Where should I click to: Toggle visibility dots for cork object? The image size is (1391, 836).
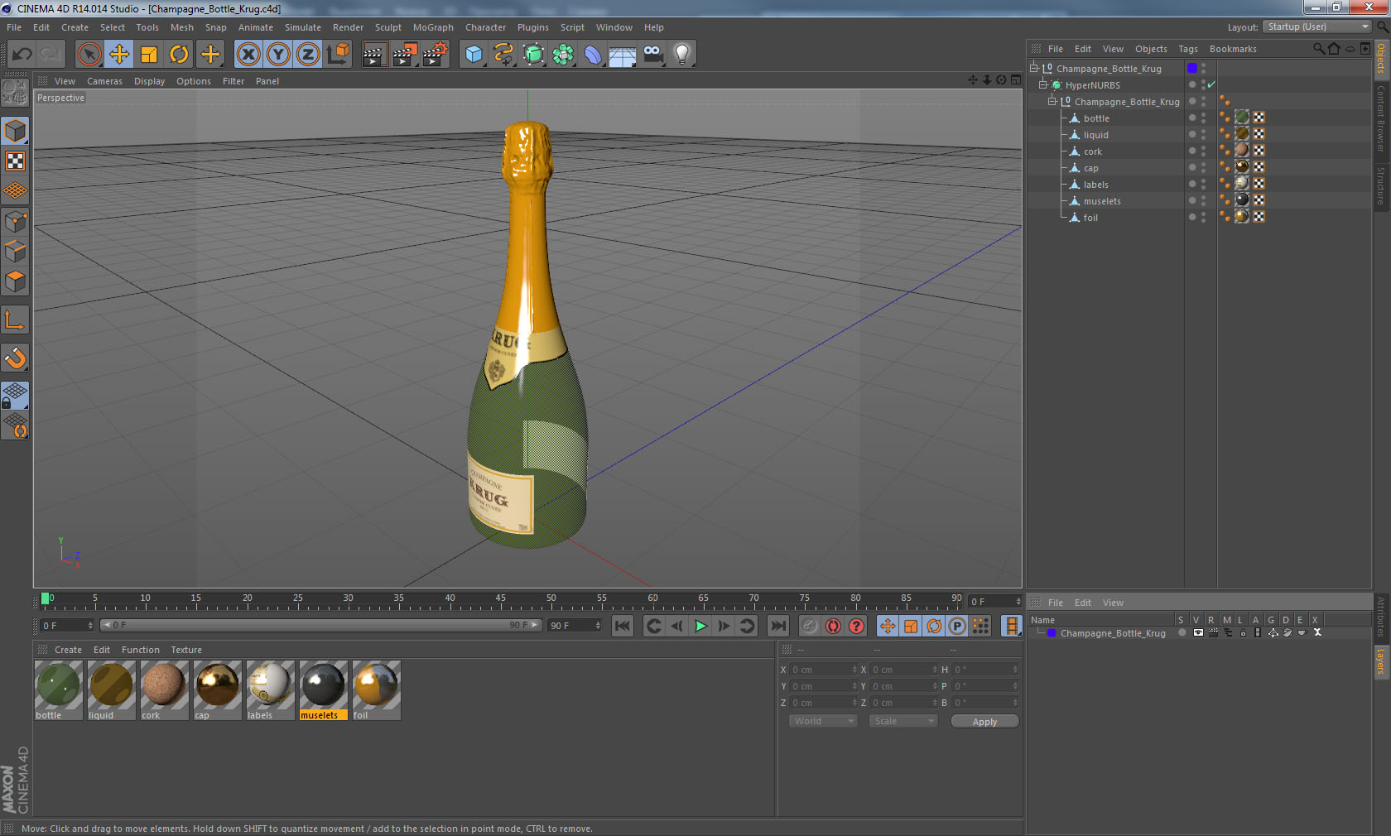[1203, 151]
